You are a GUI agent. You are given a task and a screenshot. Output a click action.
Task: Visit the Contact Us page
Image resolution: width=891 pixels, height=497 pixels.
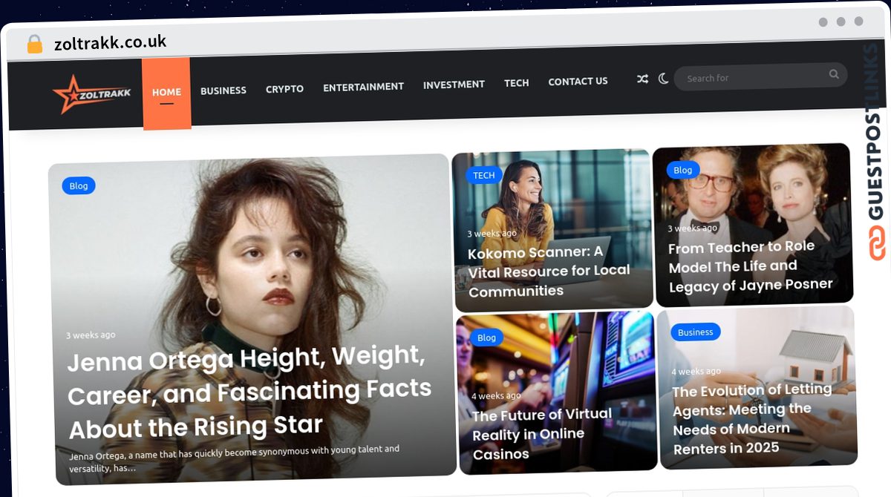point(578,82)
